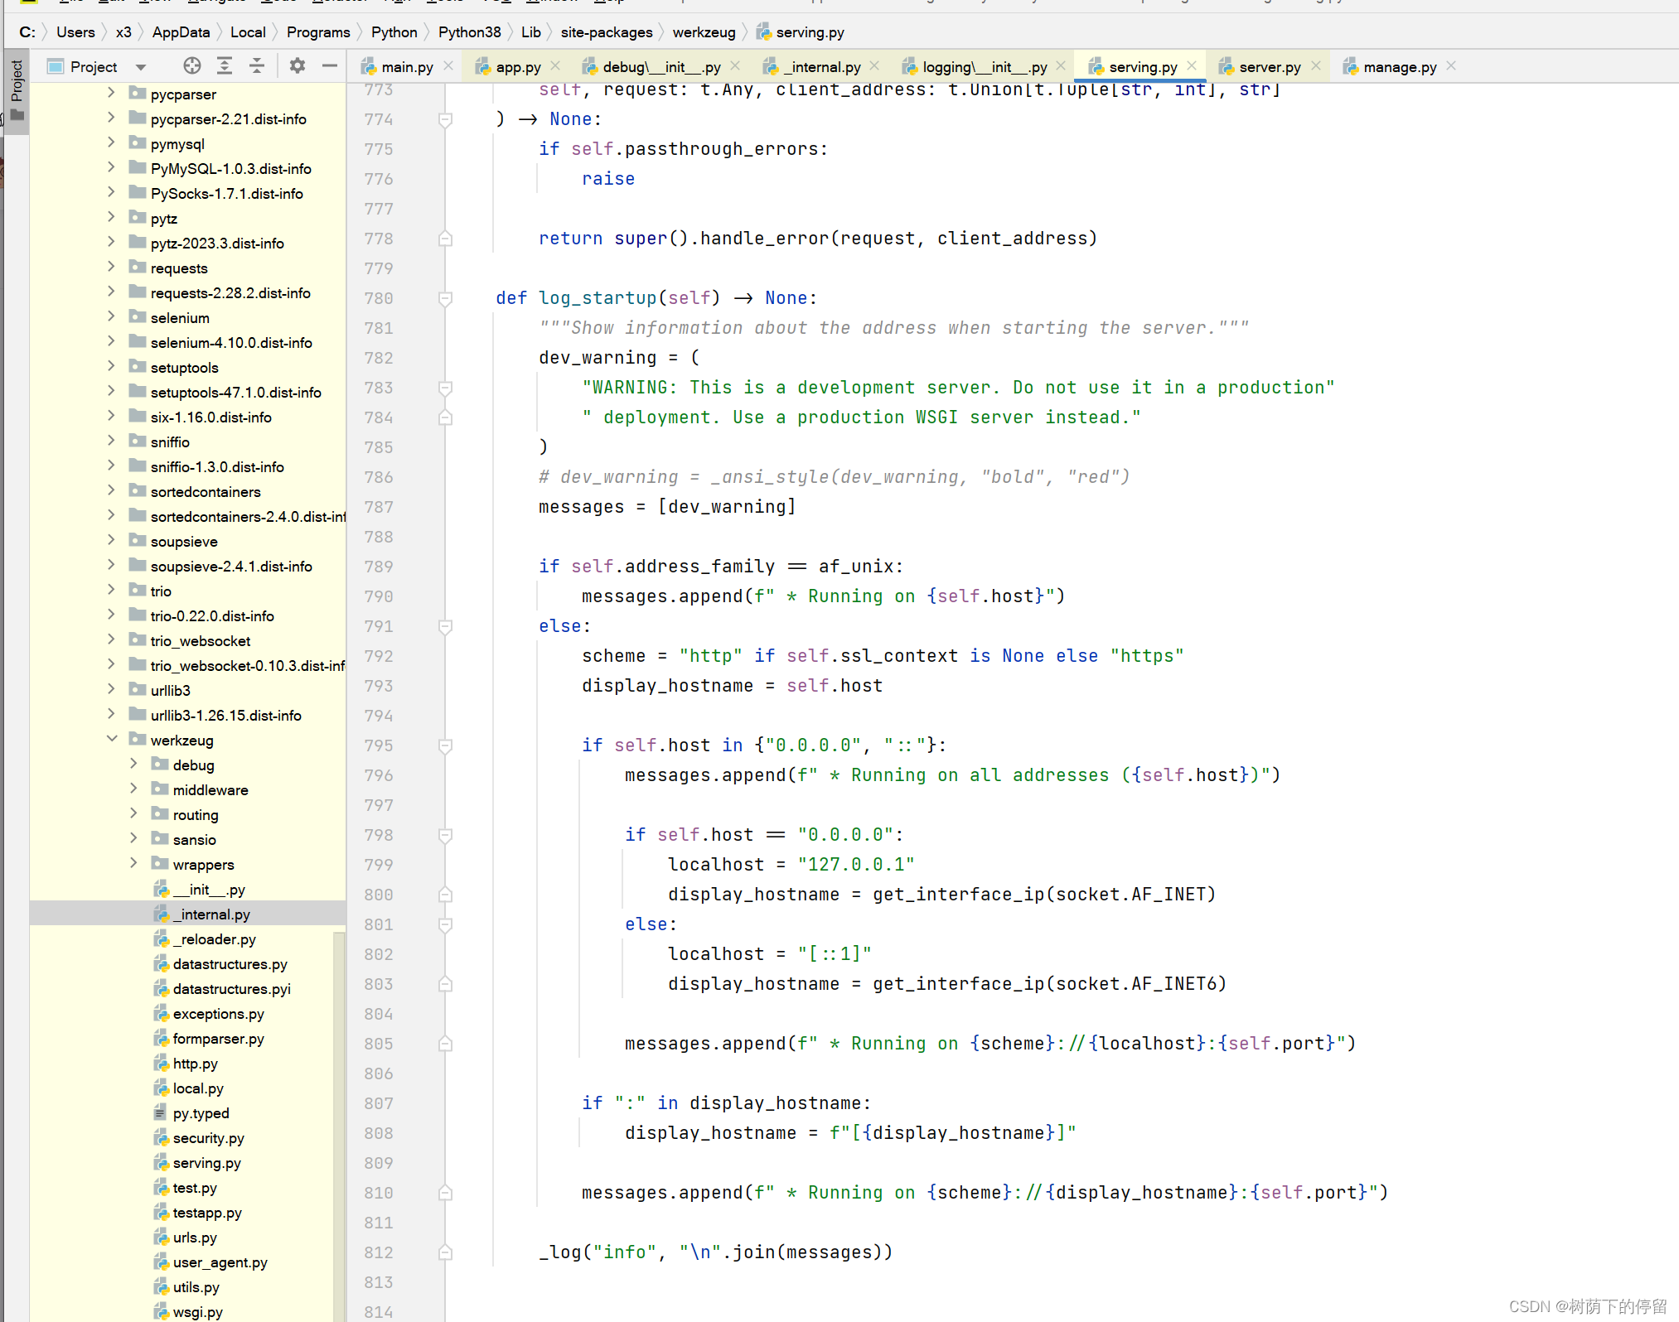Select the py.typed file in the tree
Image resolution: width=1679 pixels, height=1322 pixels.
coord(201,1113)
